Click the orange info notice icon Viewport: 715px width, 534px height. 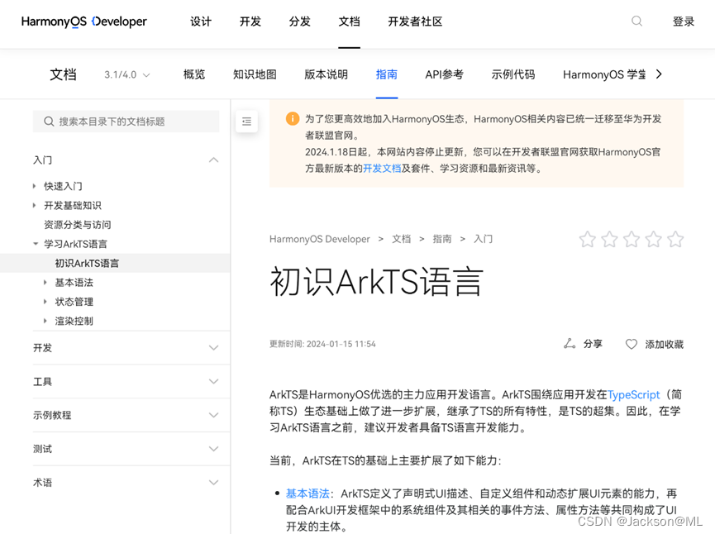coord(293,118)
